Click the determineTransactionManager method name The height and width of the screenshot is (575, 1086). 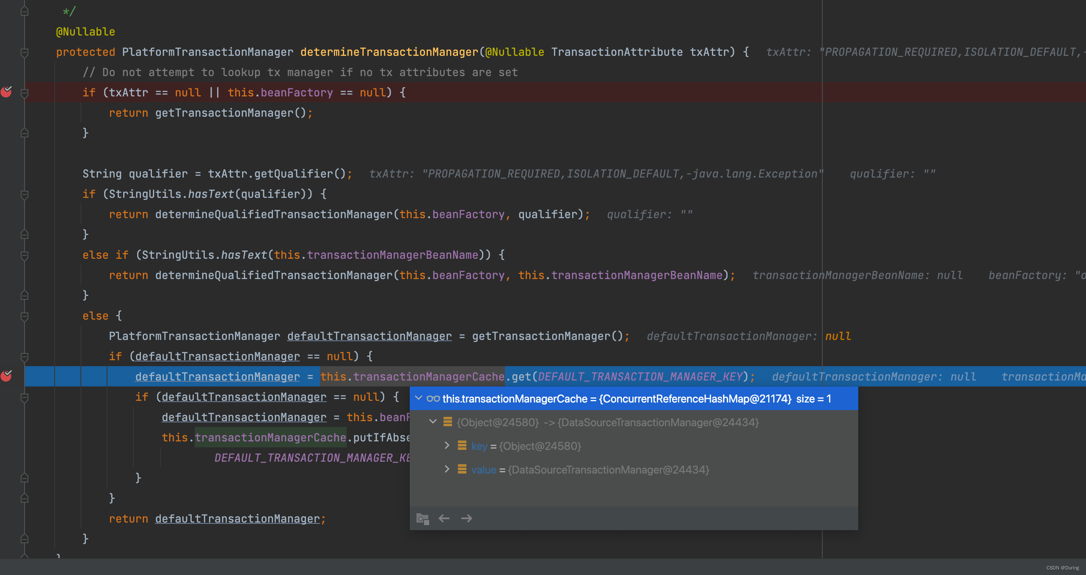pyautogui.click(x=389, y=52)
